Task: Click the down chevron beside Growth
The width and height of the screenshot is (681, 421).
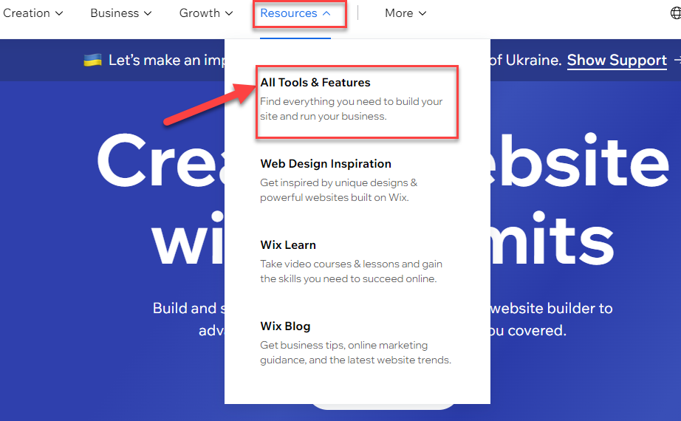Action: [x=229, y=13]
